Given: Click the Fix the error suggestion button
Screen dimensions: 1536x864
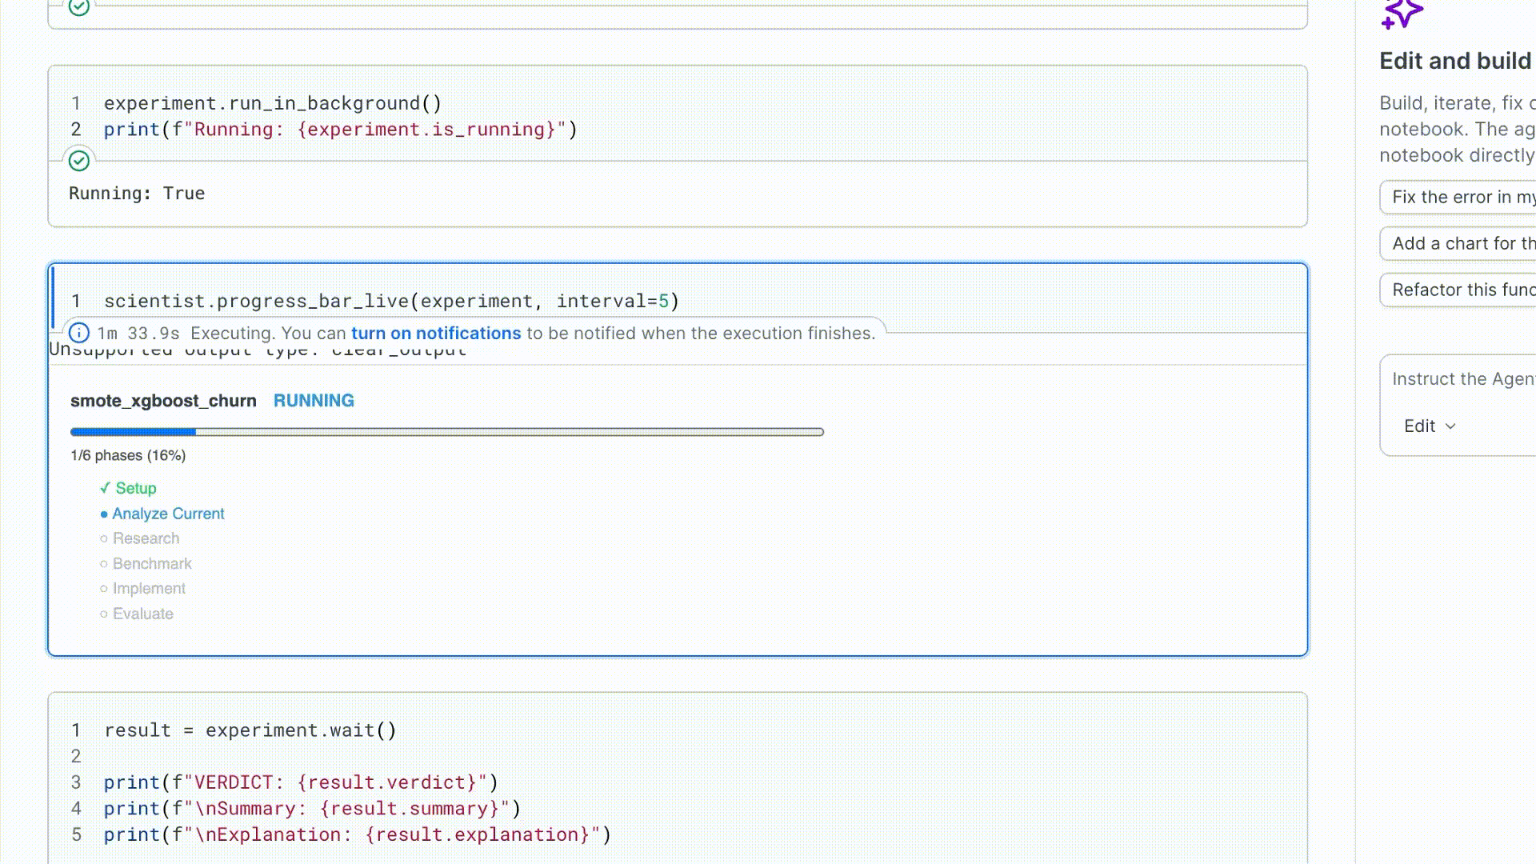Looking at the screenshot, I should point(1458,197).
